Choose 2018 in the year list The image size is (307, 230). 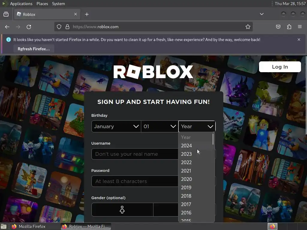[195, 196]
